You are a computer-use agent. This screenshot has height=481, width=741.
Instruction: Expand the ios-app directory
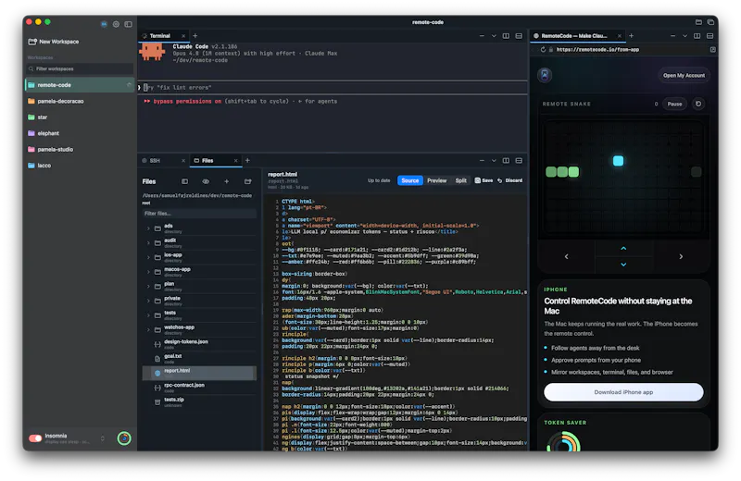coord(148,258)
